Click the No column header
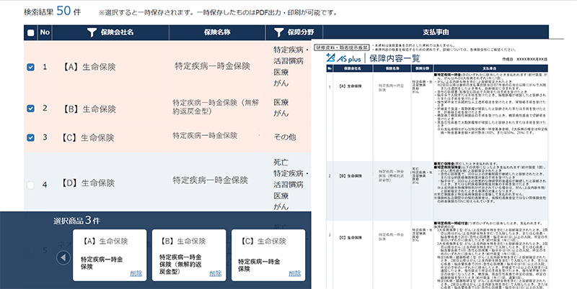Screen dimensions: 577x289 coord(45,32)
